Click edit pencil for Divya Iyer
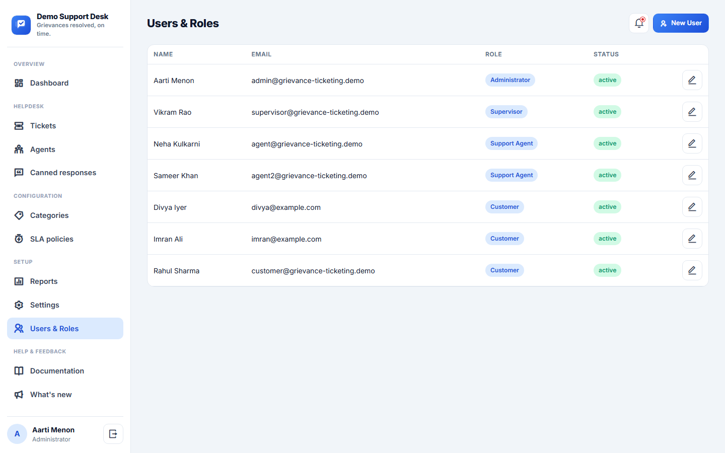The width and height of the screenshot is (725, 453). [692, 207]
